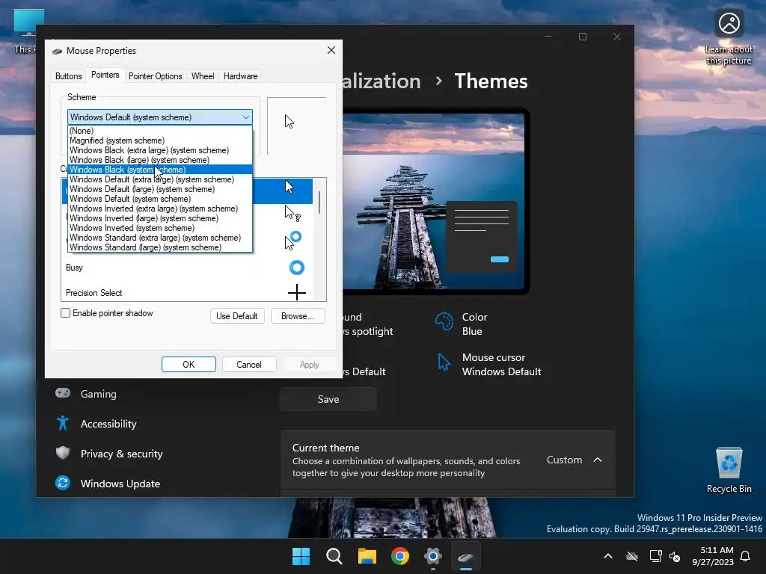Click Mouse Properties taskbar icon
The height and width of the screenshot is (574, 766).
pos(465,556)
